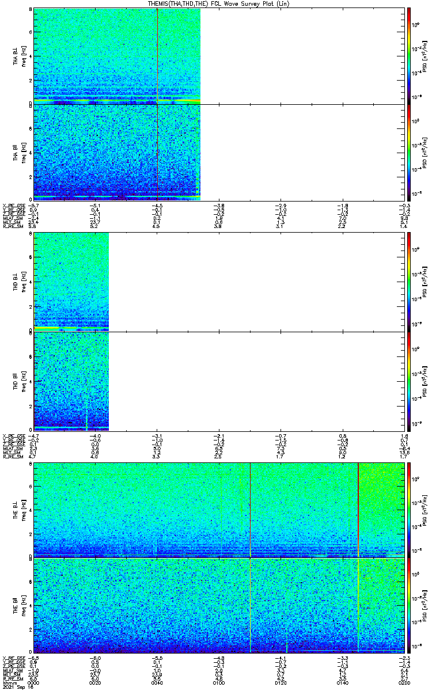This screenshot has height=691, width=432.
Task: Click the second red vertical line in THE B⊥
Action: [x=358, y=510]
